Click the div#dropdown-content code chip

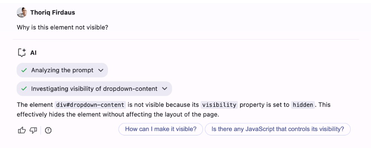coord(90,105)
